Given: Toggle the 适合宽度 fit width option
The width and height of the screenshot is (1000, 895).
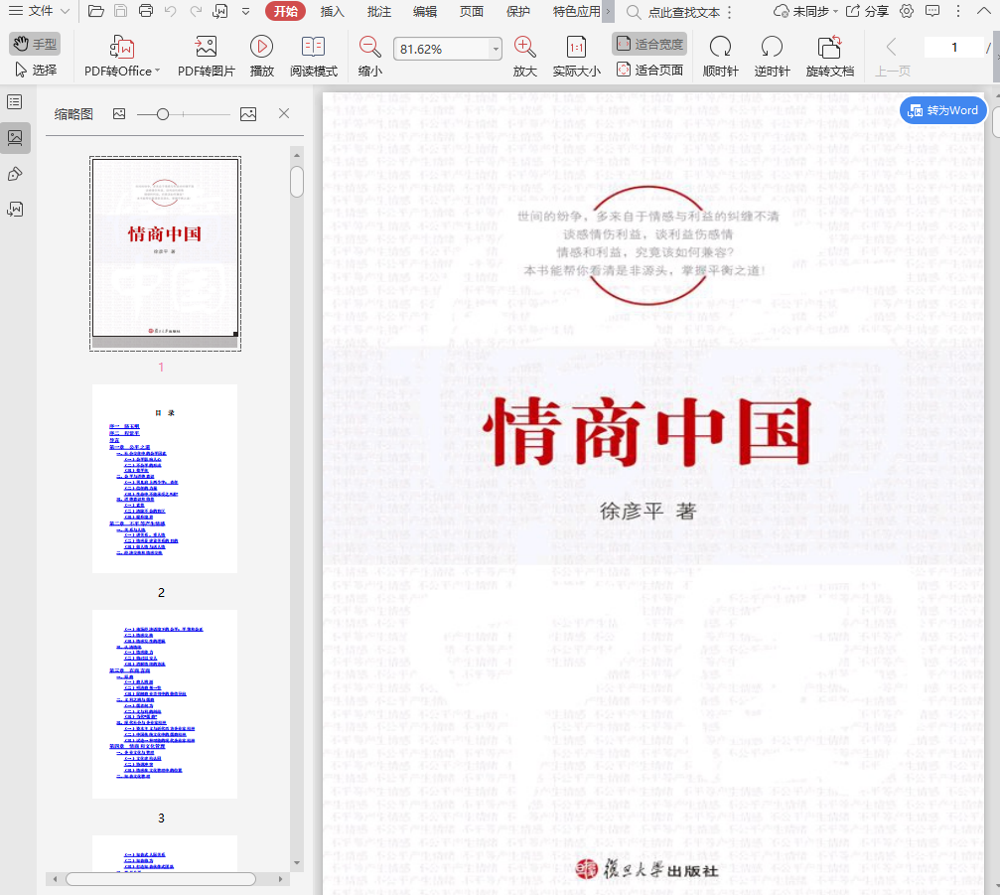Looking at the screenshot, I should coord(649,44).
